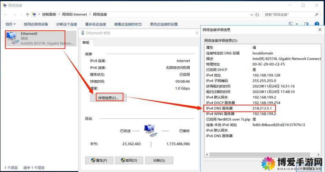
Task: Select the 已启用 DHCP row
Action: tap(263, 70)
